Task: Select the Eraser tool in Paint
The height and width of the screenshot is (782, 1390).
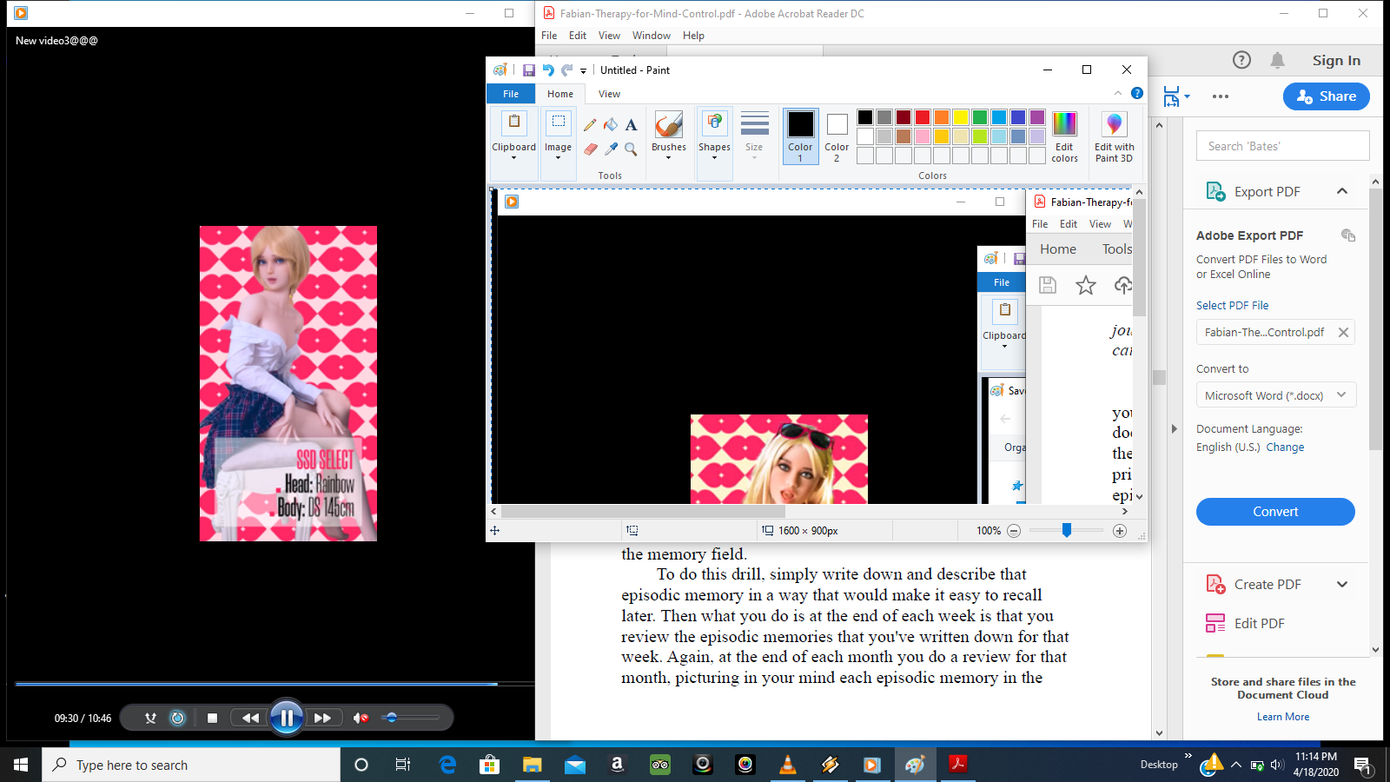Action: coord(590,149)
